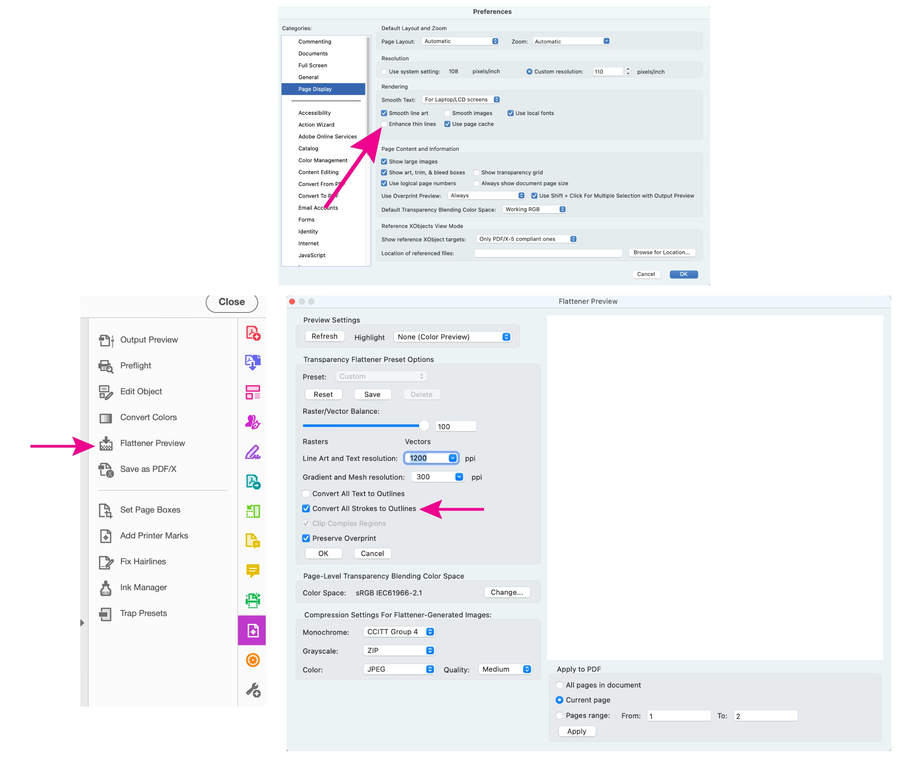The height and width of the screenshot is (761, 903).
Task: Open the Fix Hairlines tool icon
Action: coord(106,562)
